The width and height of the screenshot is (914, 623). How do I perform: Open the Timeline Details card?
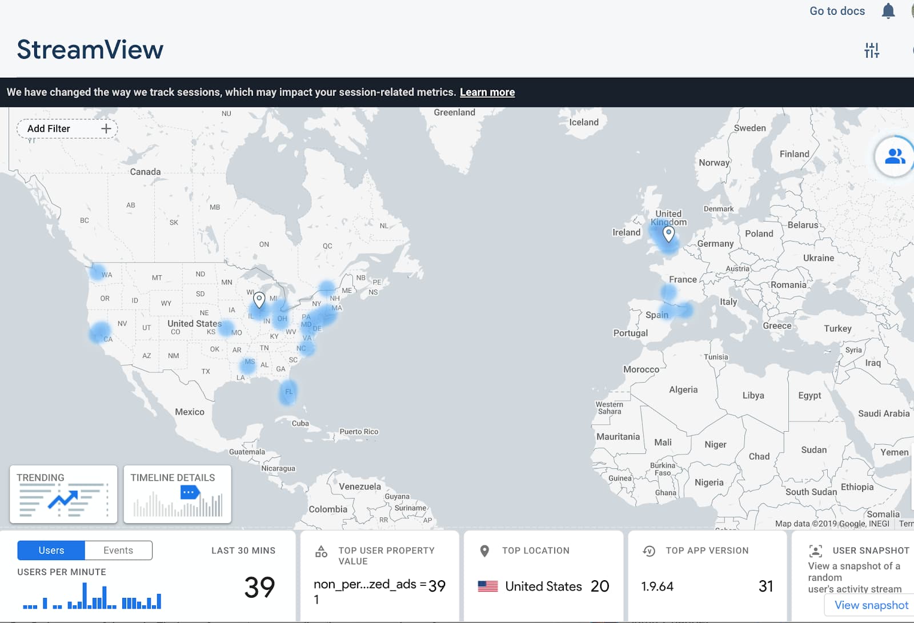pos(178,495)
